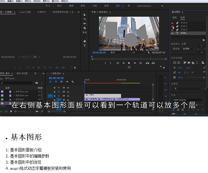Open the 窗口(W) menu
Screen dimensions: 208x173
[x=55, y=1]
